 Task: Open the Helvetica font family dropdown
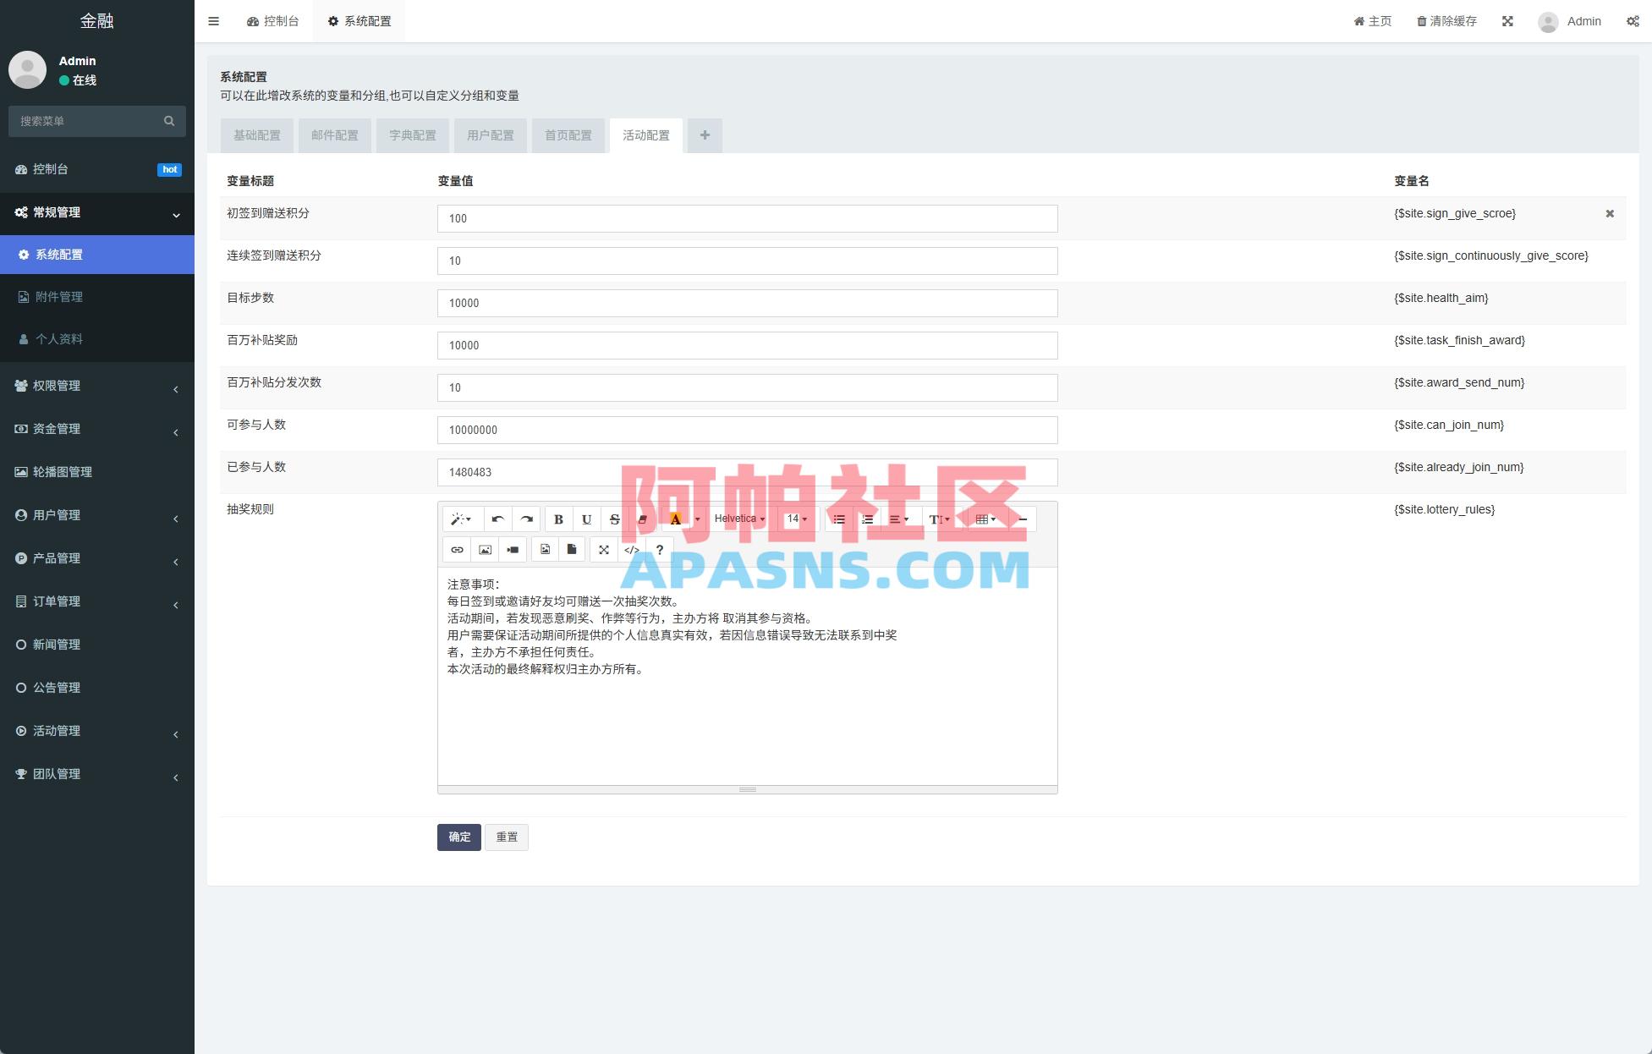[x=738, y=519]
